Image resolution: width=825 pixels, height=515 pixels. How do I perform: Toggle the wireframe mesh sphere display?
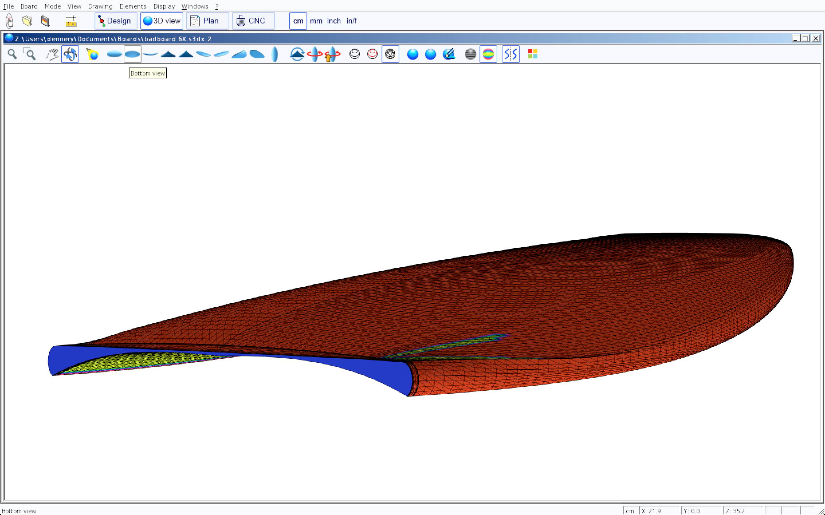[390, 54]
